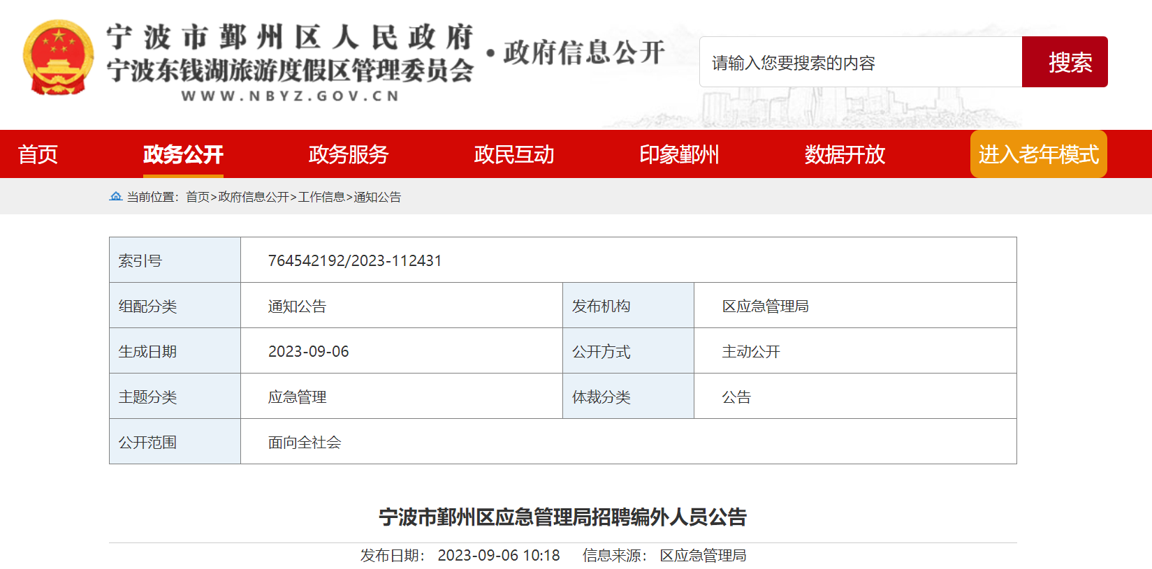The image size is (1152, 569).
Task: Click the publish date 2023-09-06 10:18
Action: (x=499, y=555)
